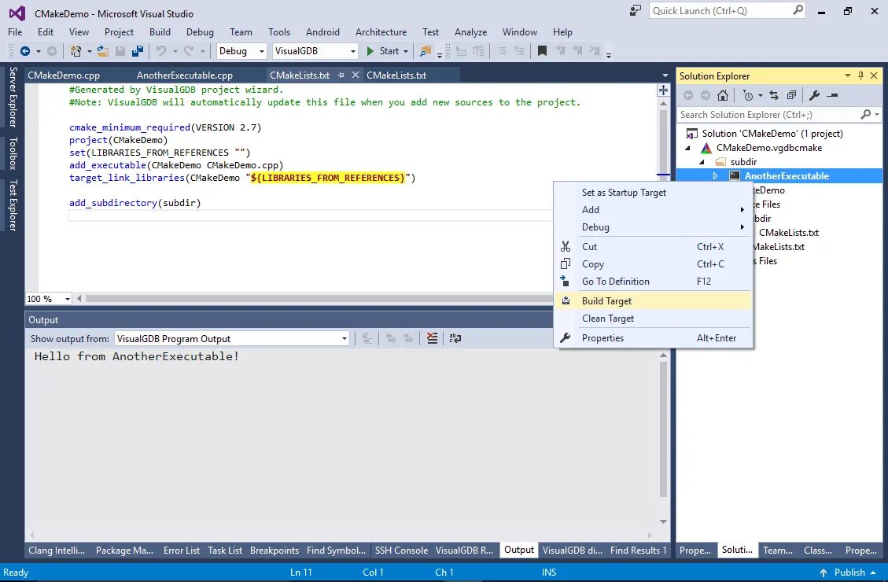Click the Quick Launch search magnifier

798,10
